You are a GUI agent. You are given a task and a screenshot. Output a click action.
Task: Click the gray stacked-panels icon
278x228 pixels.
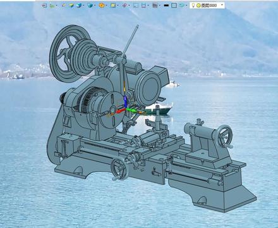(155, 6)
